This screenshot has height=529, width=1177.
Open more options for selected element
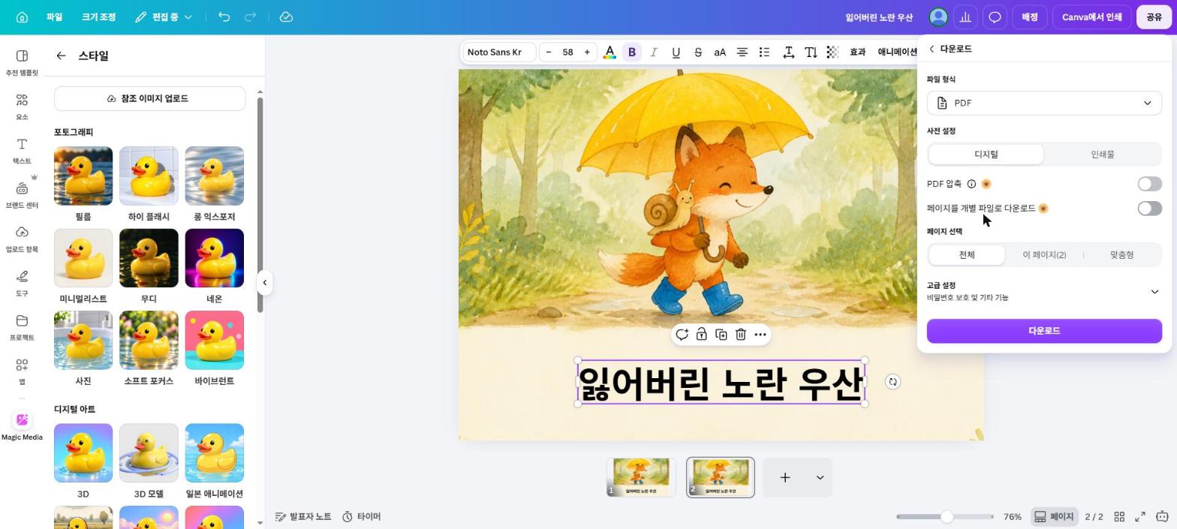pos(760,335)
